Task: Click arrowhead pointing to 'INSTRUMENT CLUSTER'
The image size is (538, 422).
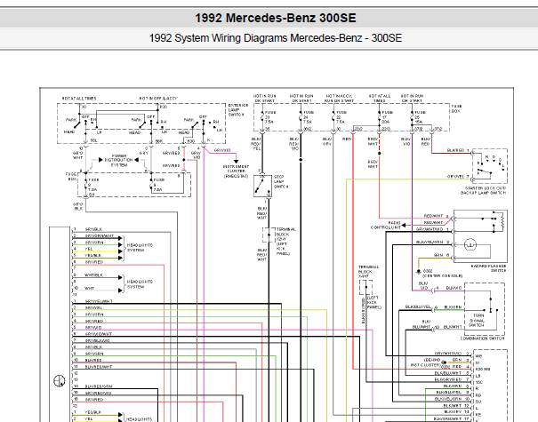Action: pyautogui.click(x=236, y=161)
